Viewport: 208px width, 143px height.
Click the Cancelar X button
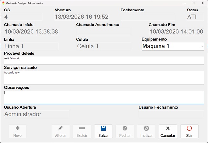point(168,131)
